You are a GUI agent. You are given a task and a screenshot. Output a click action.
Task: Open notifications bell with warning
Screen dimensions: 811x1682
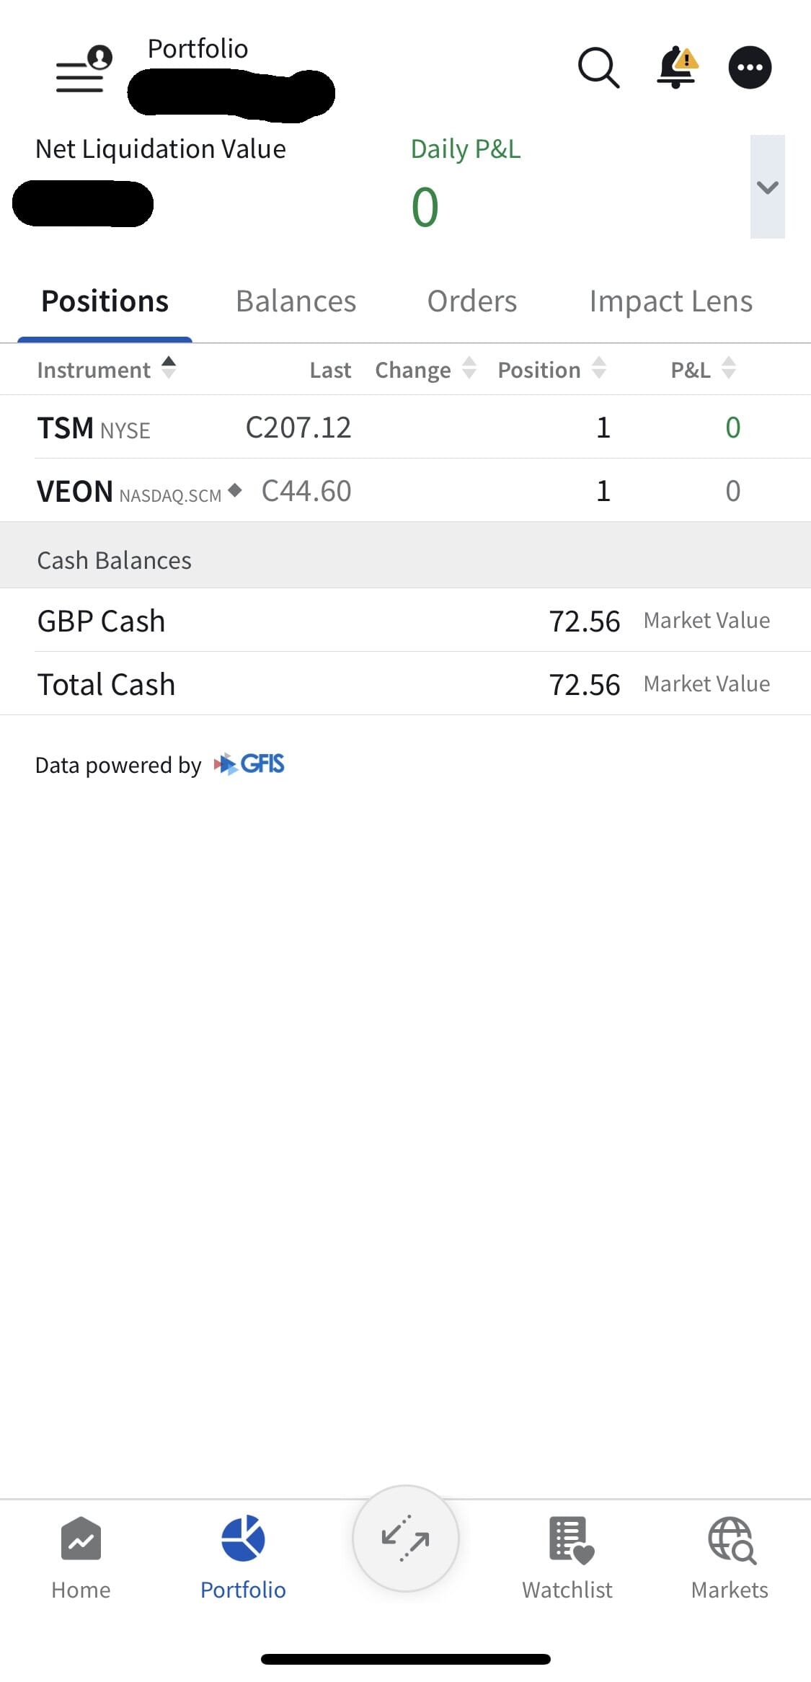pos(676,68)
